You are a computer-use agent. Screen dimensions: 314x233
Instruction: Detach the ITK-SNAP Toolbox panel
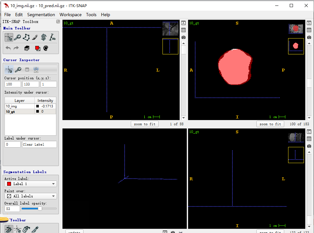coord(58,22)
